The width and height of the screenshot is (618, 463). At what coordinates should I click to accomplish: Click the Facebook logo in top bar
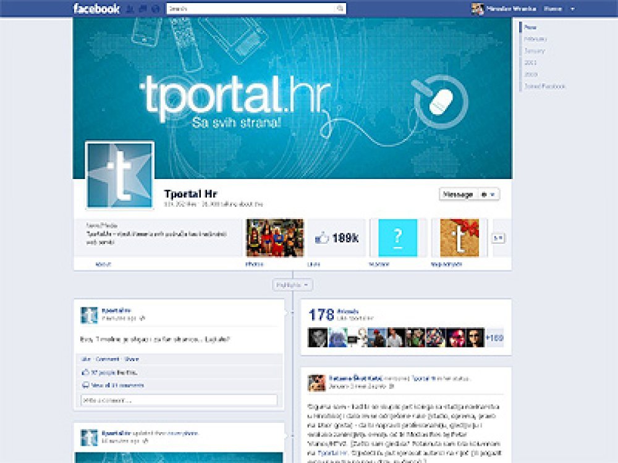96,9
